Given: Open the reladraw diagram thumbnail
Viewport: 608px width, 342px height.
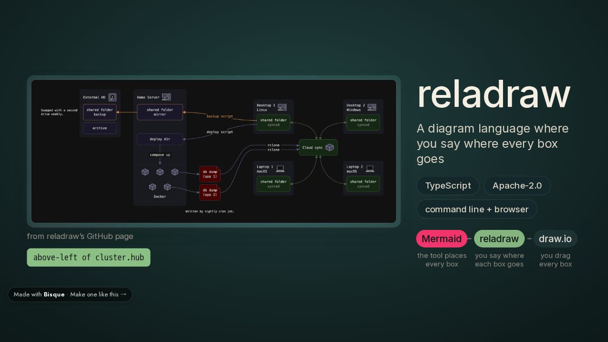Looking at the screenshot, I should click(x=214, y=151).
